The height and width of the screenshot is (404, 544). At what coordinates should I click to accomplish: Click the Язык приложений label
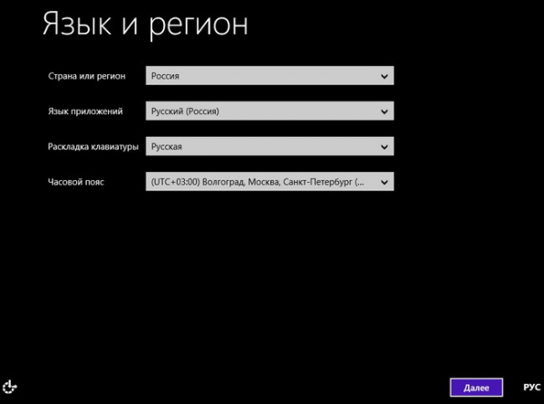click(85, 111)
